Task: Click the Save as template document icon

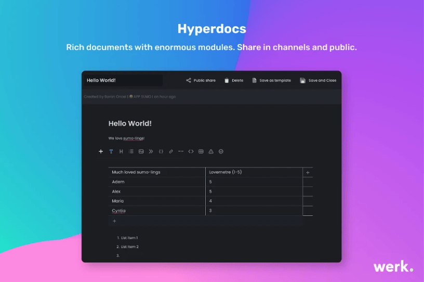Action: (x=254, y=80)
